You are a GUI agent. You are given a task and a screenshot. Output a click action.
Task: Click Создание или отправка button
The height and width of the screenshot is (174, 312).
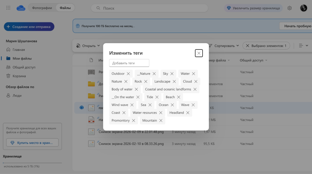point(29,27)
